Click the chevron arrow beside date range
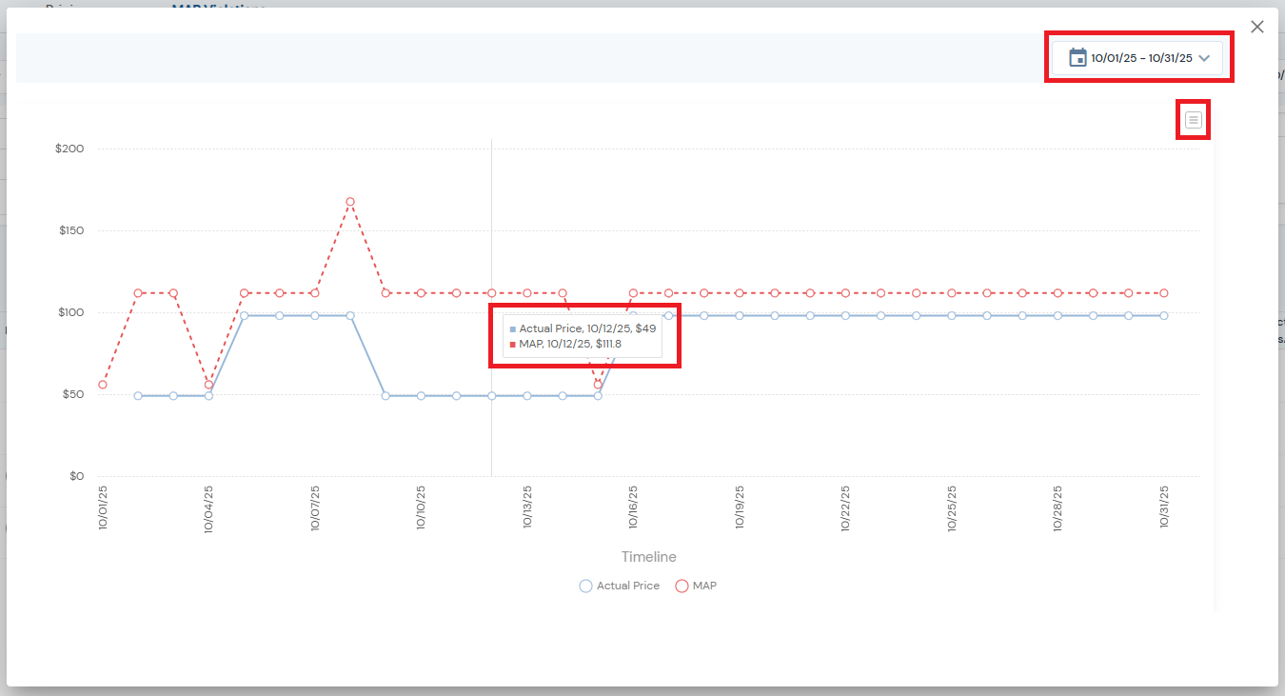1285x696 pixels. click(1204, 58)
